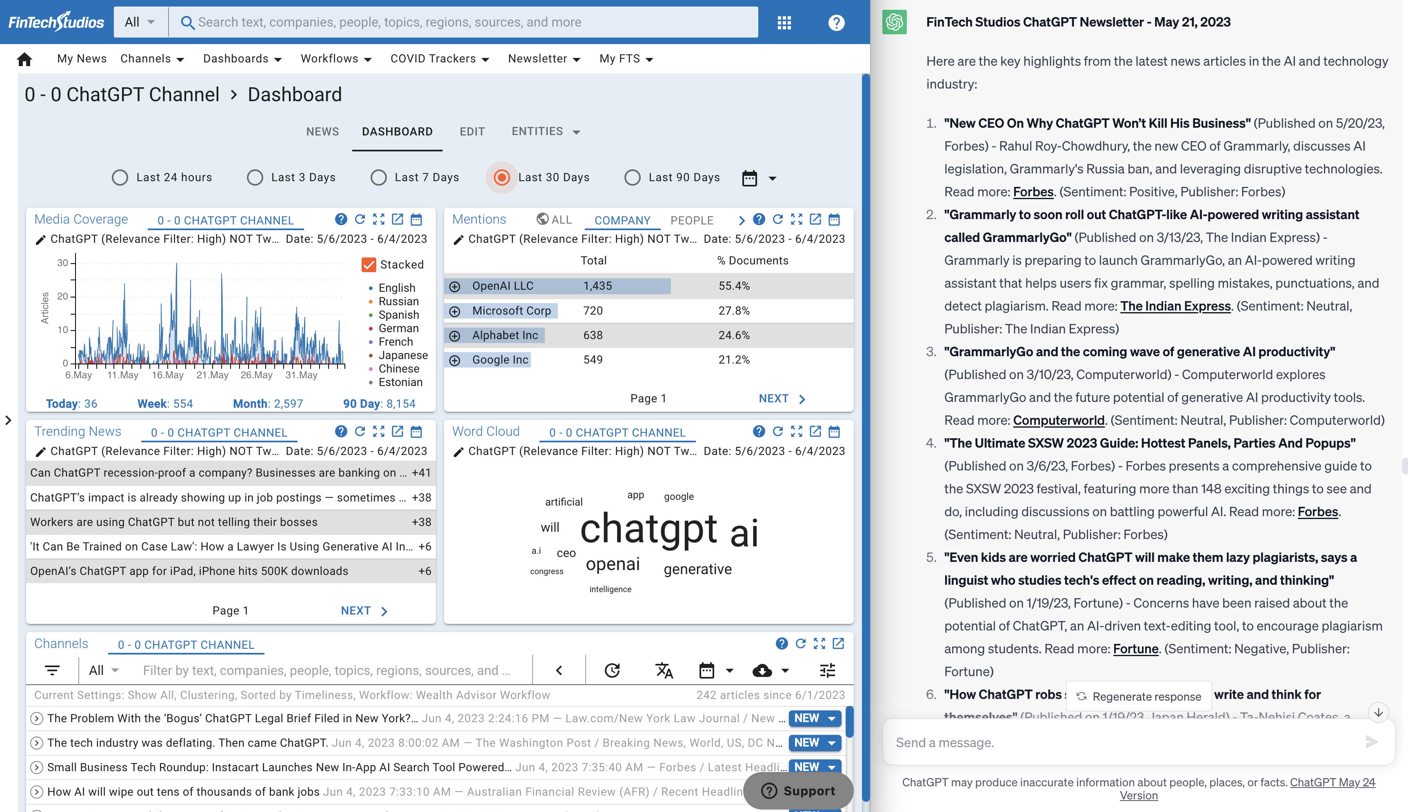Refresh the Mentions widget
1408x812 pixels.
(777, 219)
